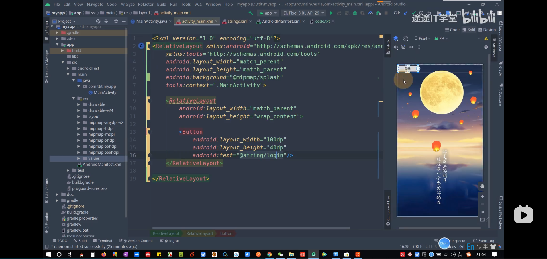This screenshot has height=259, width=547.
Task: Open the TODO tool window
Action: (x=60, y=241)
